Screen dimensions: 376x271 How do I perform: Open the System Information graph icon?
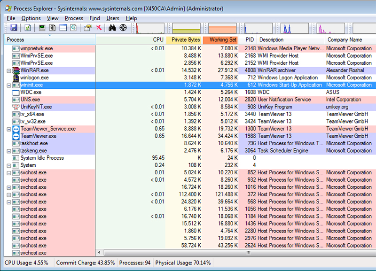pos(41,28)
